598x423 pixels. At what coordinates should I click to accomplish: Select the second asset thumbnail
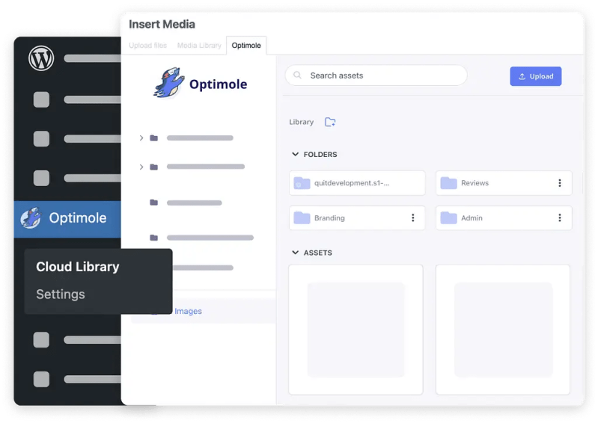coord(503,330)
